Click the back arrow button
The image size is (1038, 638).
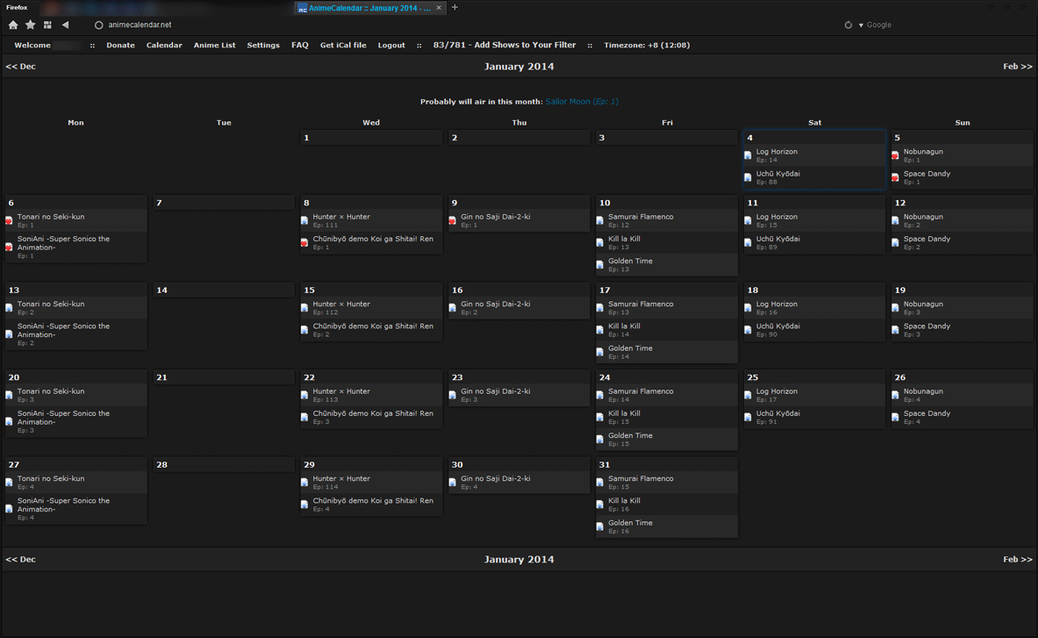click(66, 25)
